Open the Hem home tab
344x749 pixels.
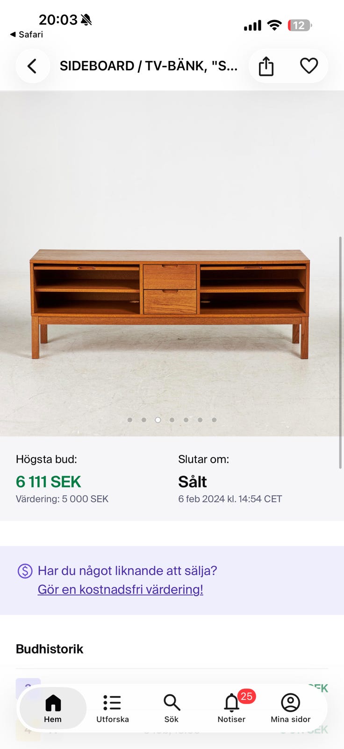(53, 708)
